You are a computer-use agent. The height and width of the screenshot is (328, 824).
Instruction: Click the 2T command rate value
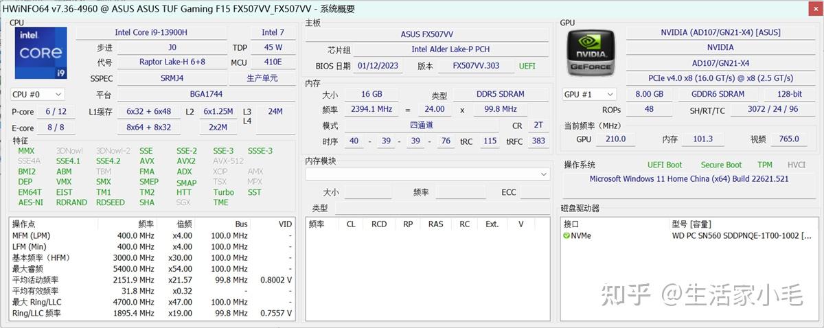click(538, 126)
